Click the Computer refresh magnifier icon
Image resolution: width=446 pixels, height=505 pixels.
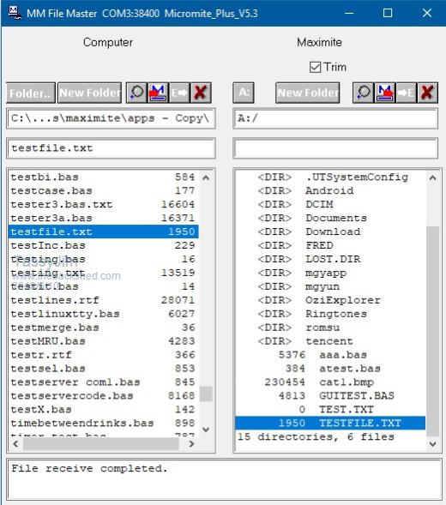[x=136, y=93]
